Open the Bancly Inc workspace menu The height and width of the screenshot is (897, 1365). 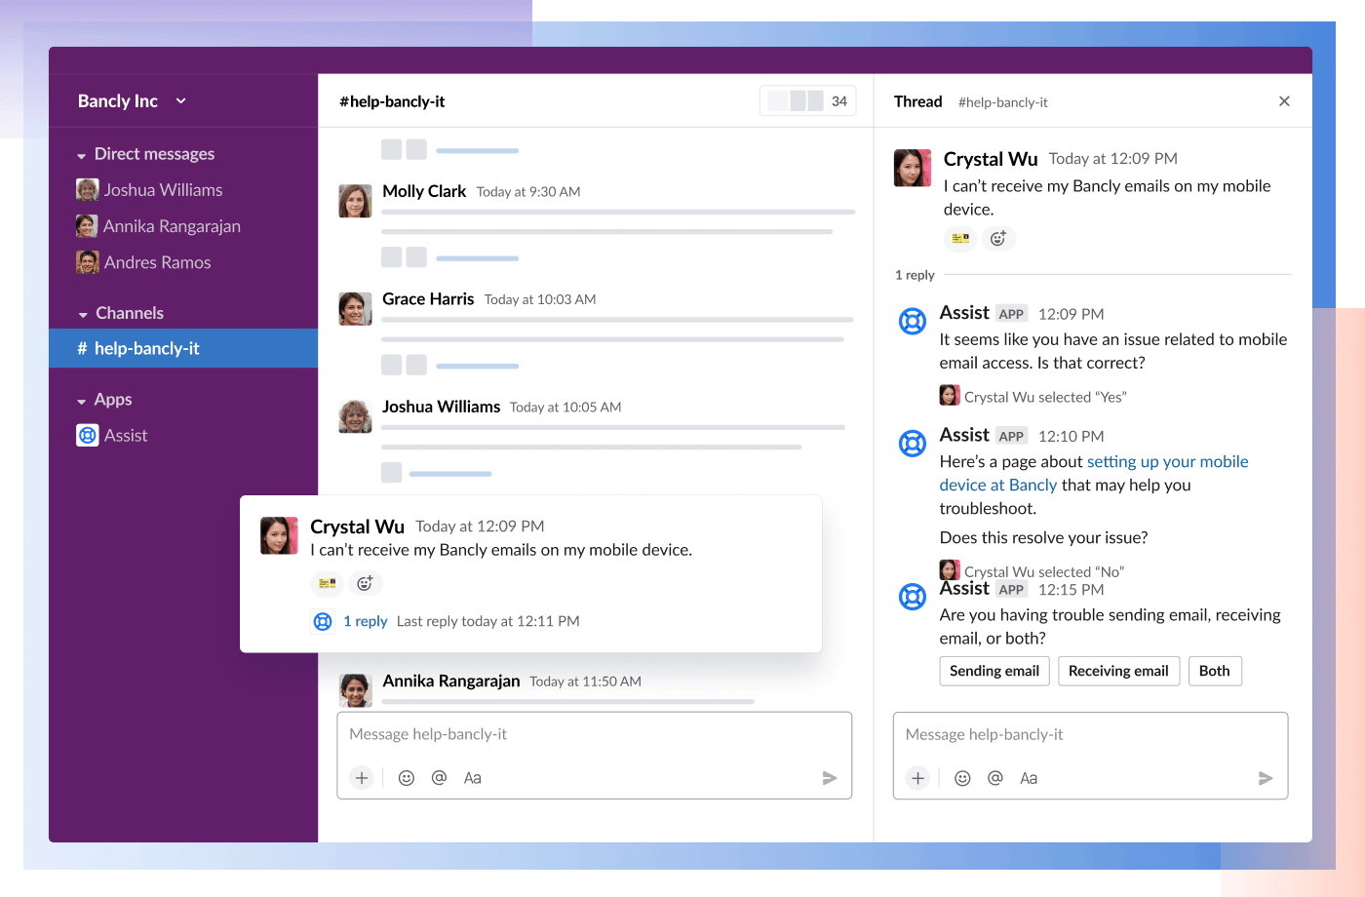point(130,100)
